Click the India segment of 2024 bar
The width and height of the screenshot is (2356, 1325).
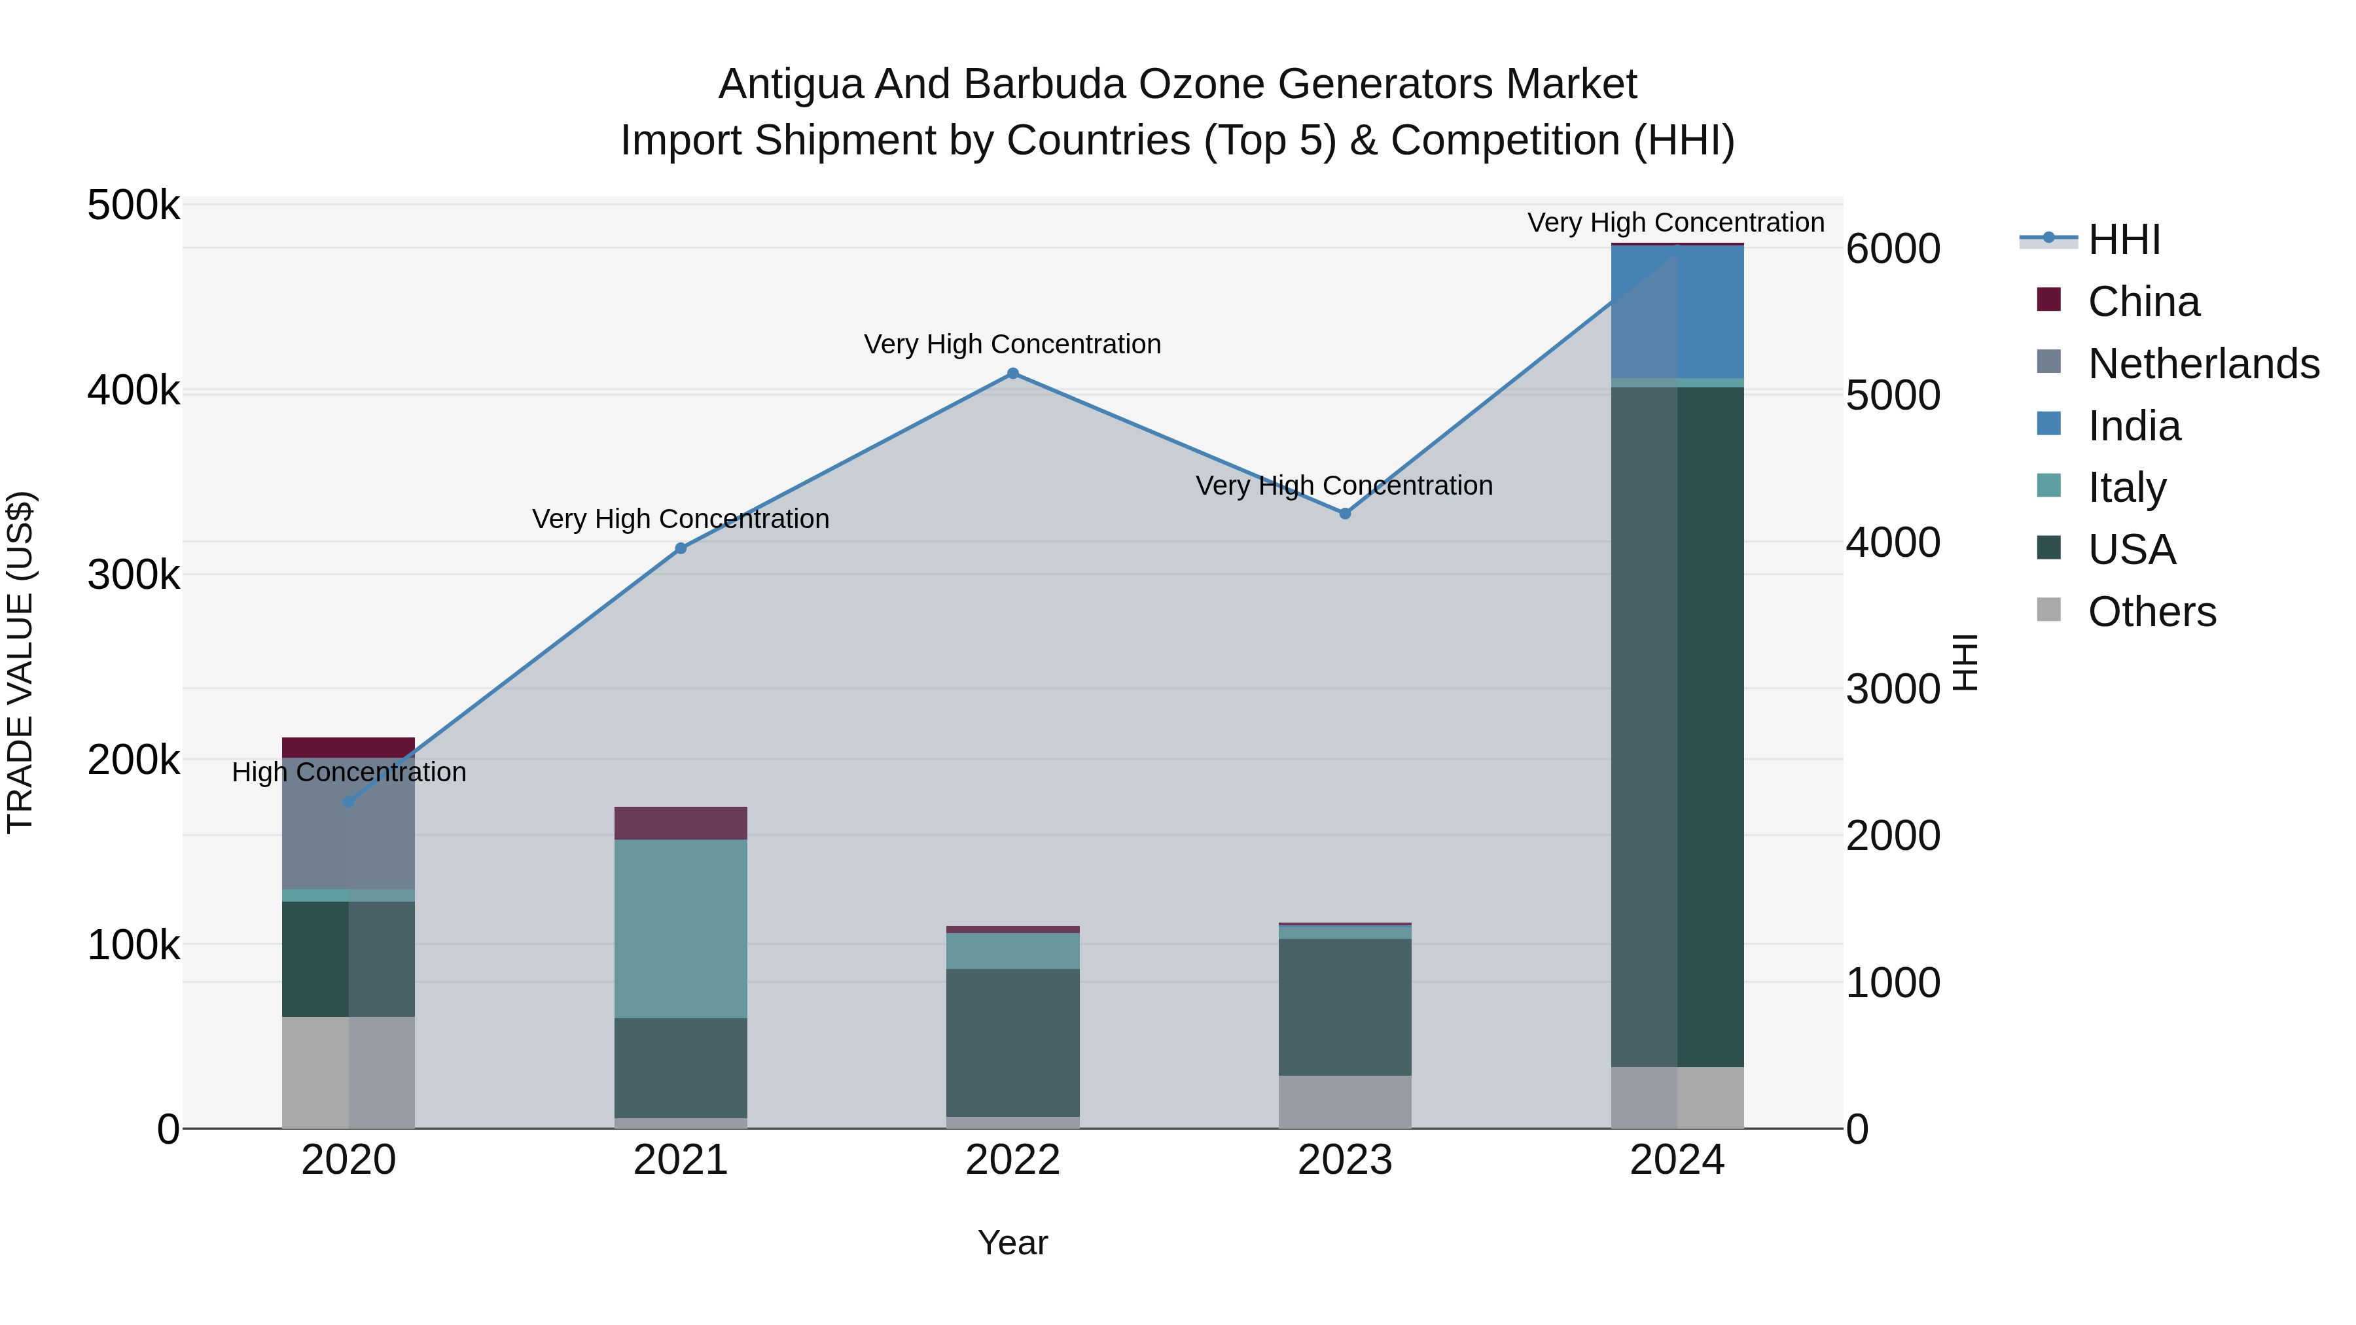click(x=1677, y=312)
